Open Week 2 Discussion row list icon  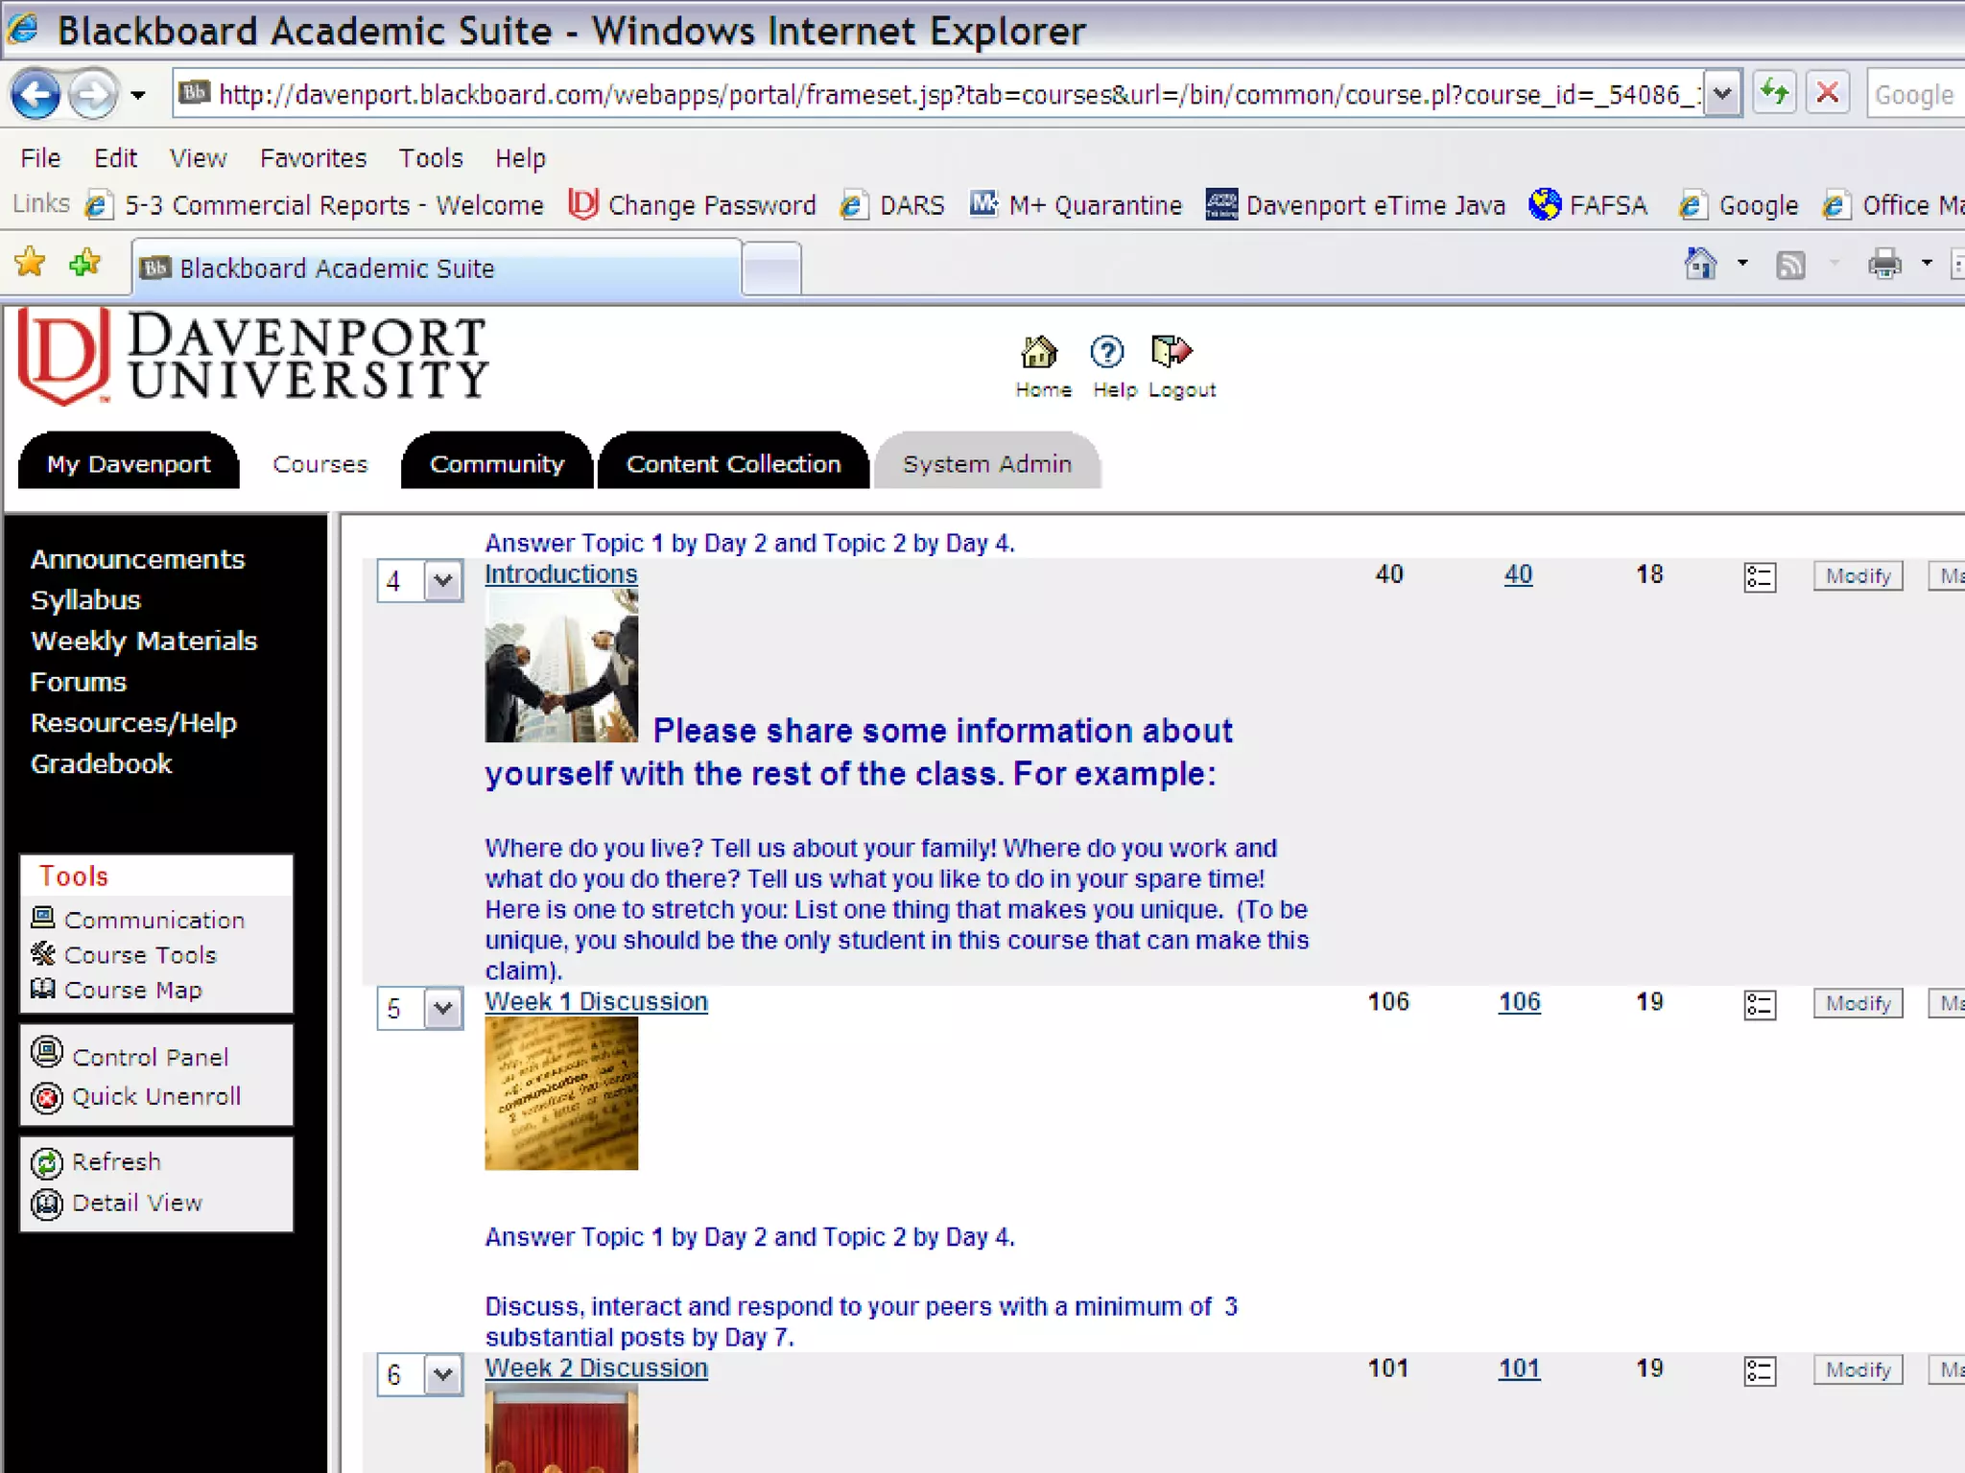click(x=1759, y=1371)
